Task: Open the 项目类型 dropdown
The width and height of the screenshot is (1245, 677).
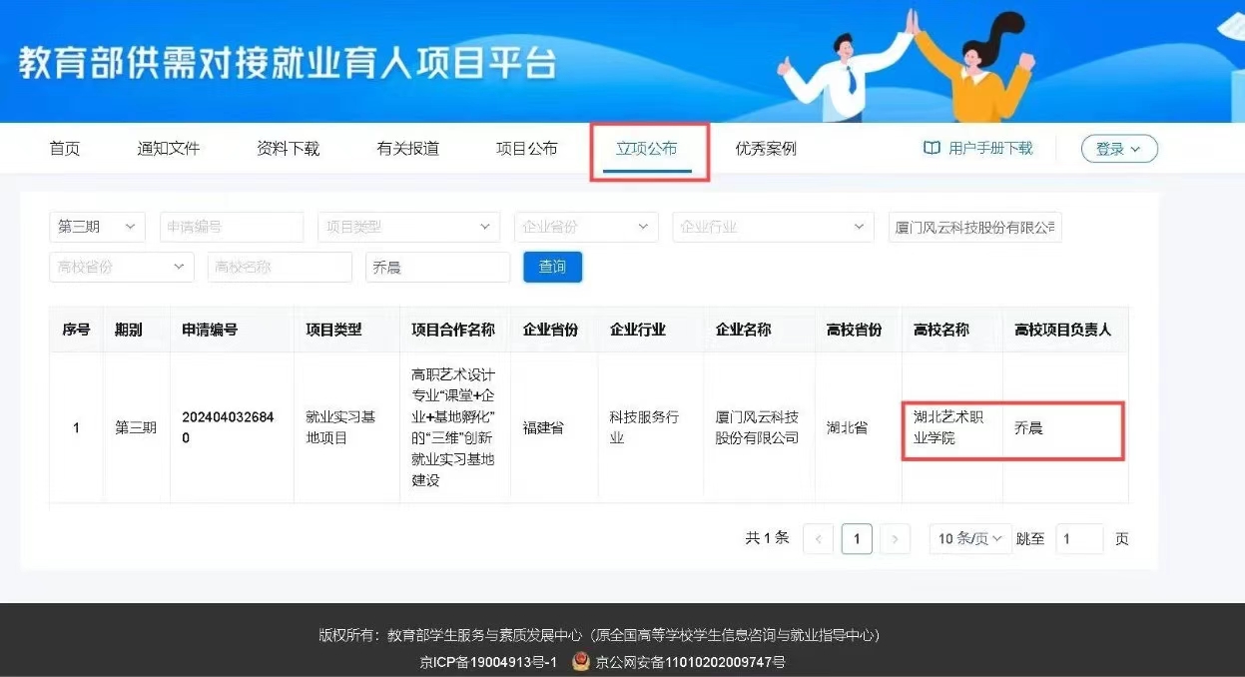Action: click(408, 227)
